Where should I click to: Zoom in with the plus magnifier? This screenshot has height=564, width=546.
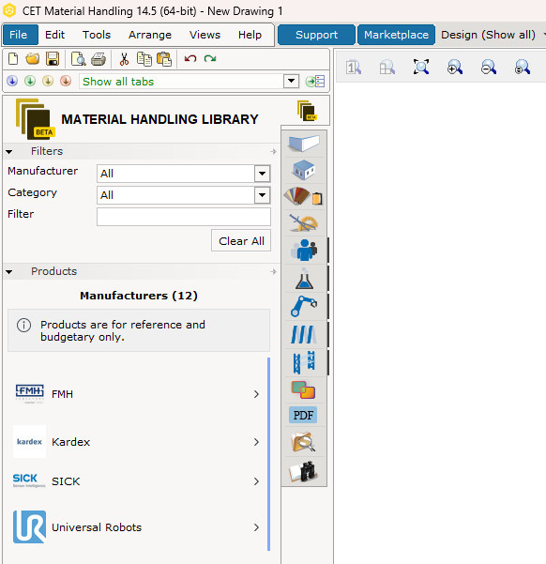coord(455,67)
